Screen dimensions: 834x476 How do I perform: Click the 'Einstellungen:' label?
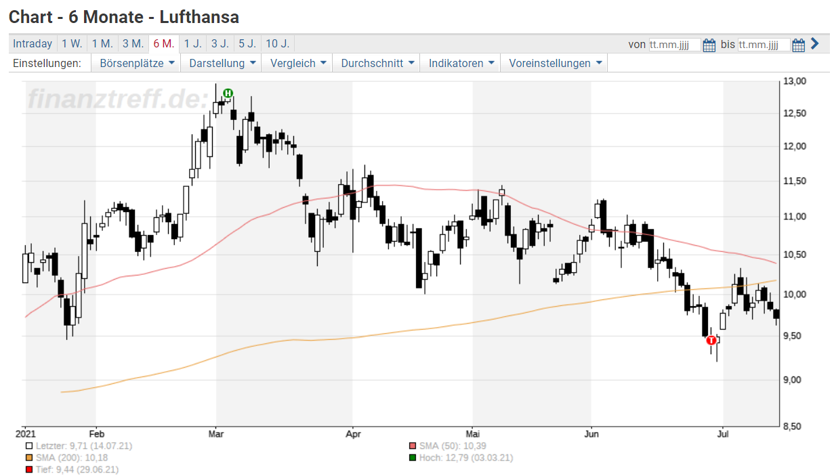[x=47, y=63]
